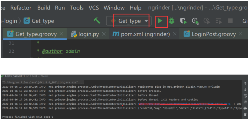Close the pom.xml (ngrinder) tab
The width and height of the screenshot is (249, 119).
click(174, 34)
